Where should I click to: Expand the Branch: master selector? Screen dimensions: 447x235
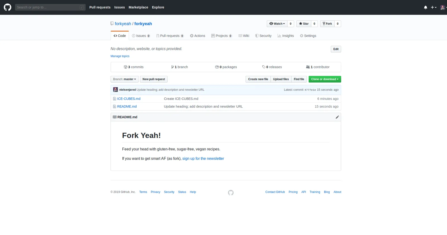125,79
